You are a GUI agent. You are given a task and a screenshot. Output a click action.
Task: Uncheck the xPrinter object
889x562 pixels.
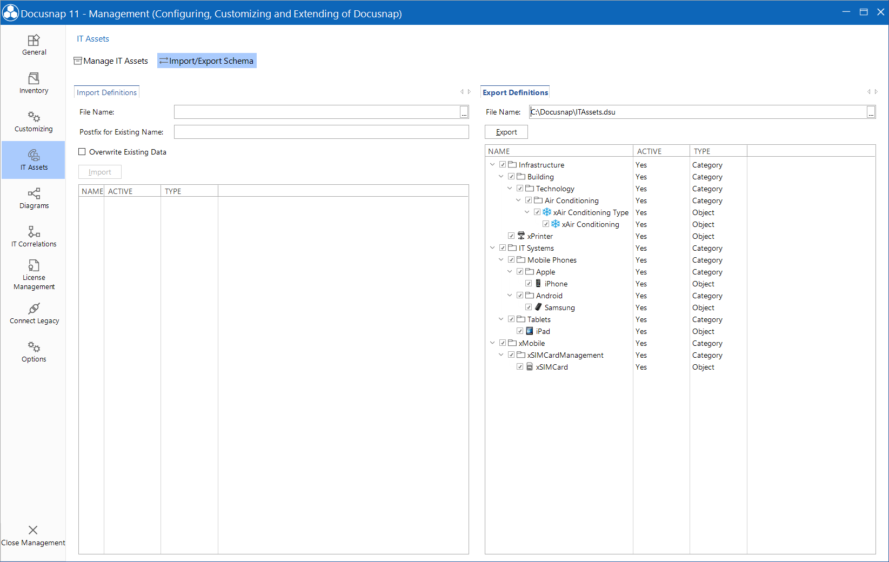coord(511,236)
